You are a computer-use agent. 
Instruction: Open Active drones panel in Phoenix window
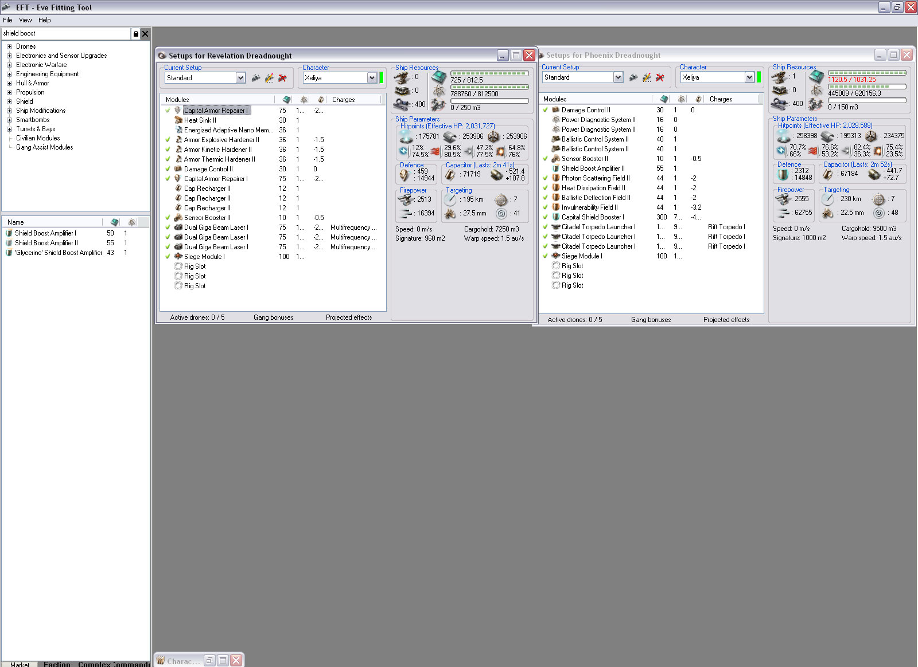575,320
